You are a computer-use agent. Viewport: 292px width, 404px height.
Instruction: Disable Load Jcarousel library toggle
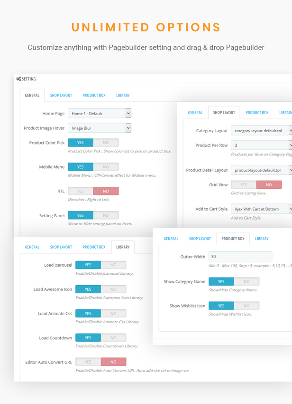point(113,265)
